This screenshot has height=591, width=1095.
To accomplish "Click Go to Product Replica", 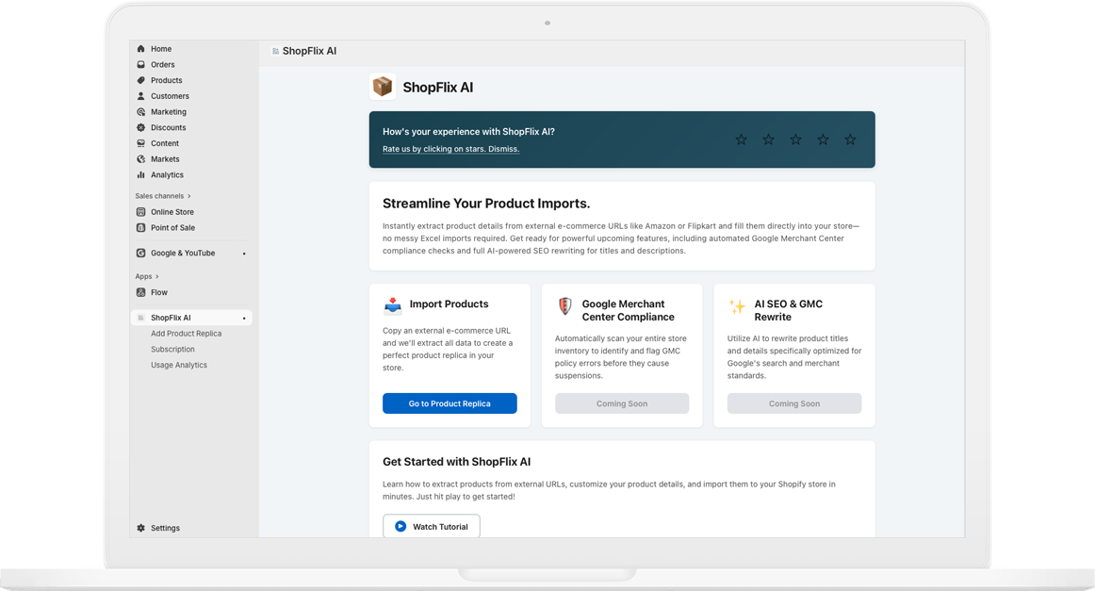I will click(449, 403).
